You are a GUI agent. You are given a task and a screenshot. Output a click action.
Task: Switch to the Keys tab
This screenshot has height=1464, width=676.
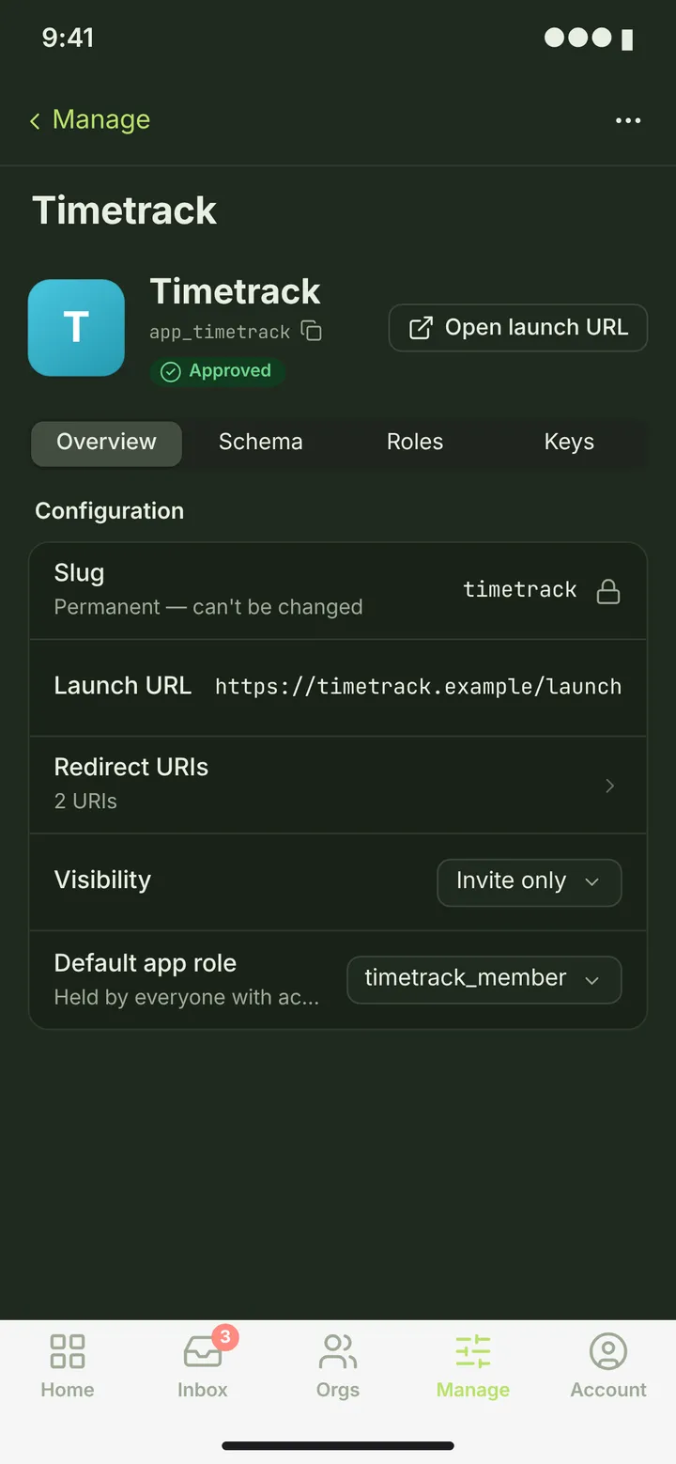pos(569,443)
